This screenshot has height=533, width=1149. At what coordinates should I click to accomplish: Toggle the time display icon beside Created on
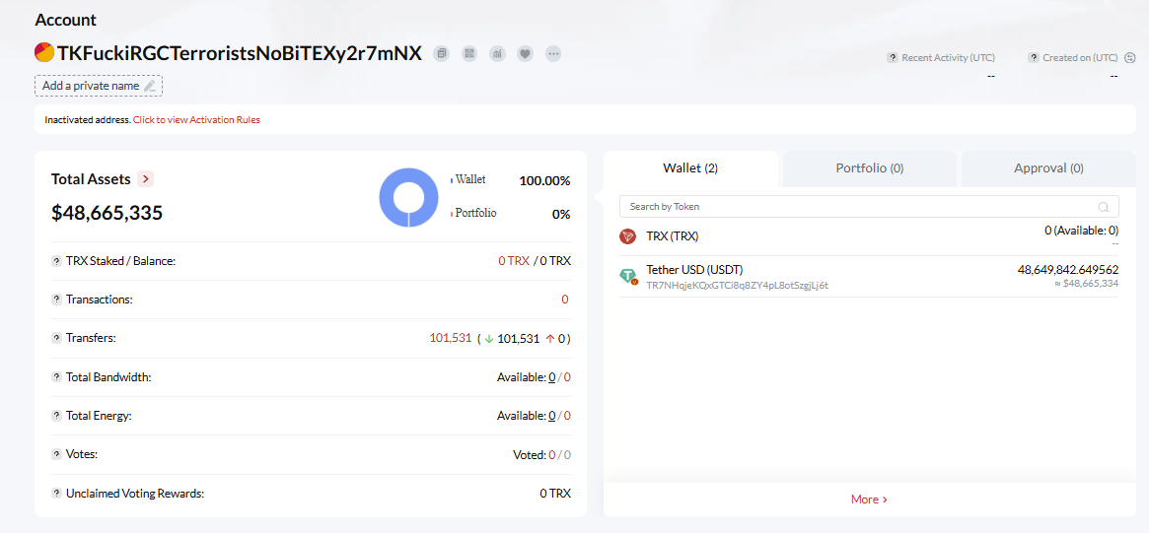[1130, 58]
